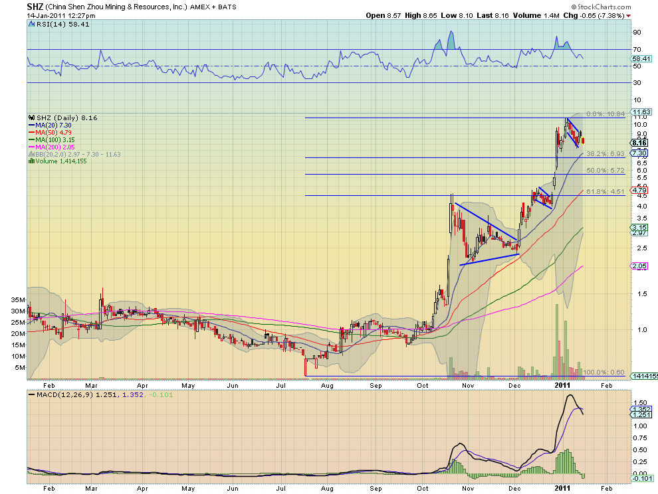The width and height of the screenshot is (658, 494).
Task: Click the Volume 1.4M header value
Action: tap(536, 15)
